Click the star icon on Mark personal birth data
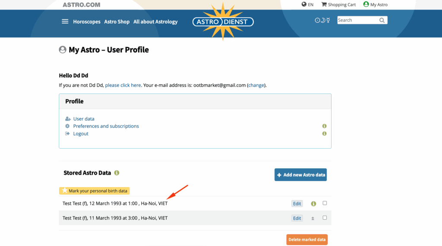Viewport: 442px width, 246px height. [x=65, y=191]
